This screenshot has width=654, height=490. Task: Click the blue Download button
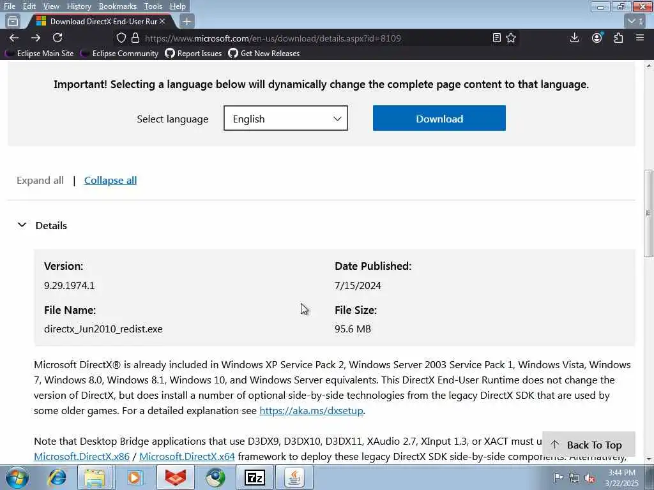439,118
